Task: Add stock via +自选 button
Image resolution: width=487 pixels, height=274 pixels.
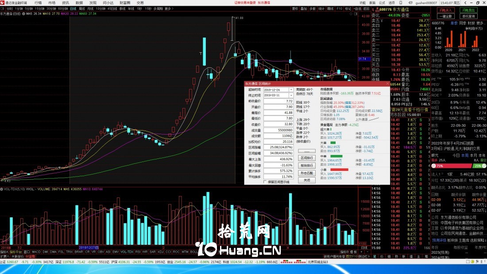Action: tap(357, 9)
